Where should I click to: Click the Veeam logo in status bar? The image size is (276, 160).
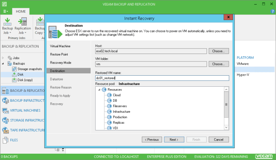click(x=264, y=156)
